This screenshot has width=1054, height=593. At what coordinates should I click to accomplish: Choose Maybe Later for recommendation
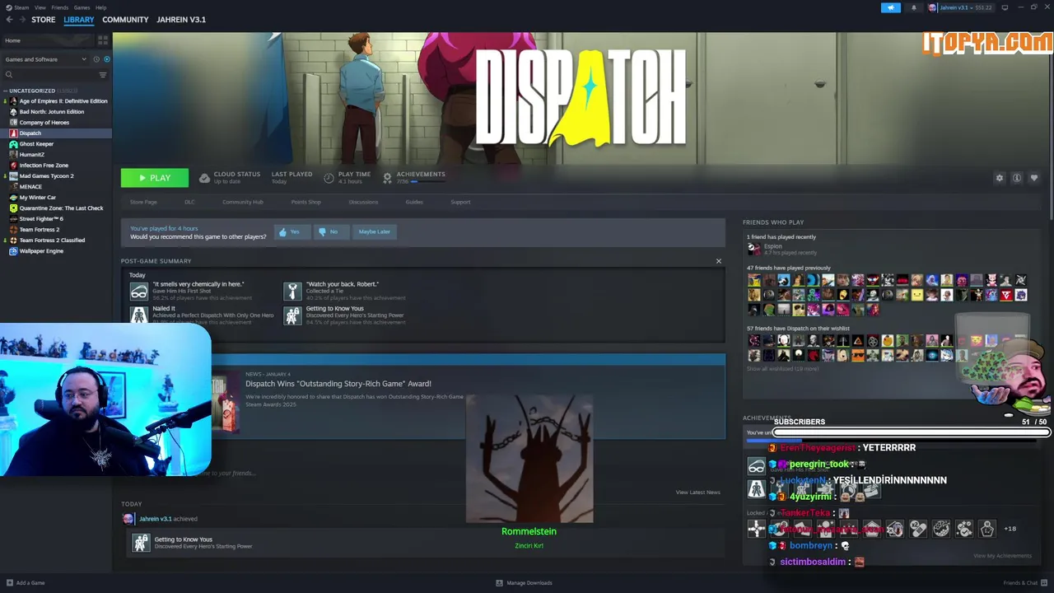pos(374,232)
